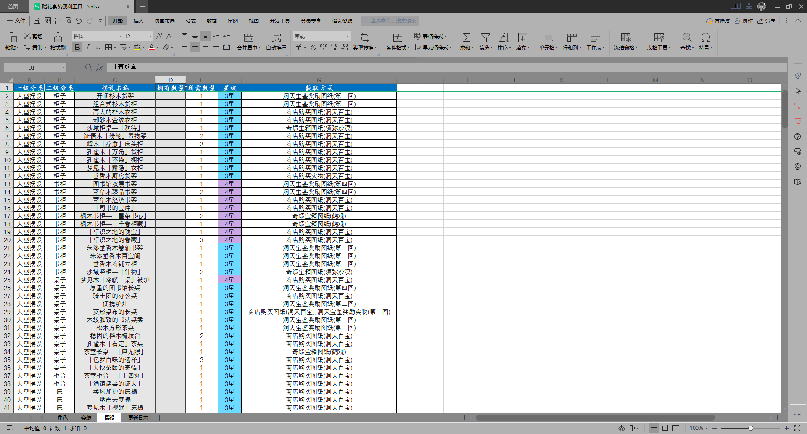Toggle bottom vertical alignment
Image resolution: width=807 pixels, height=434 pixels.
(205, 37)
